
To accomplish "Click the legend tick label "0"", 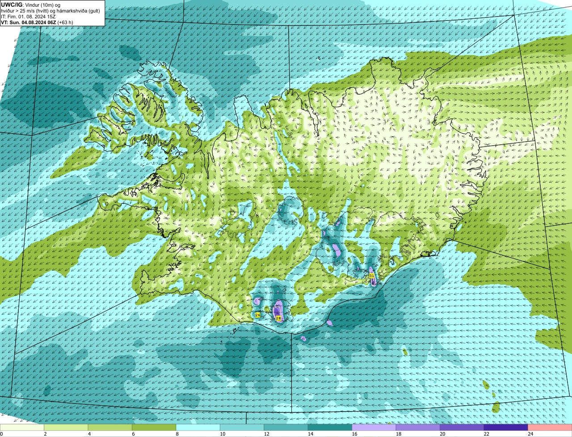I will 1,434.
